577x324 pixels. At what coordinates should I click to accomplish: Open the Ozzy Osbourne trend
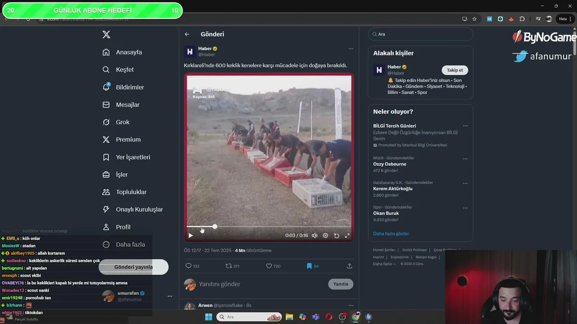[389, 164]
